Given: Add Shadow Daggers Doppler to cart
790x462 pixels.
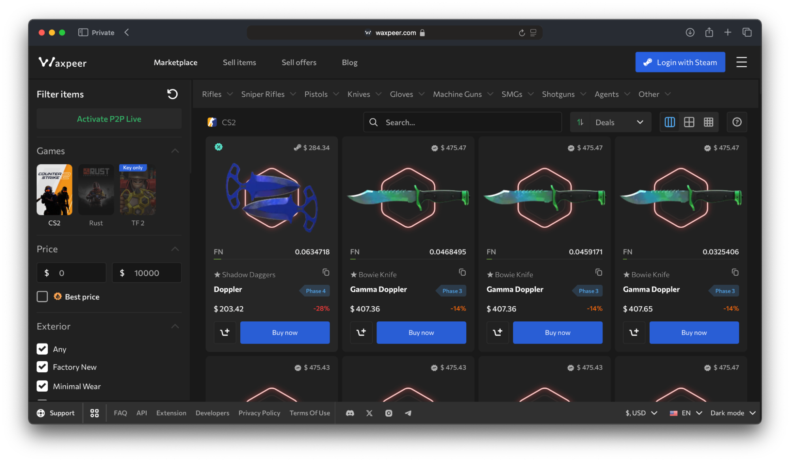Looking at the screenshot, I should coord(225,332).
